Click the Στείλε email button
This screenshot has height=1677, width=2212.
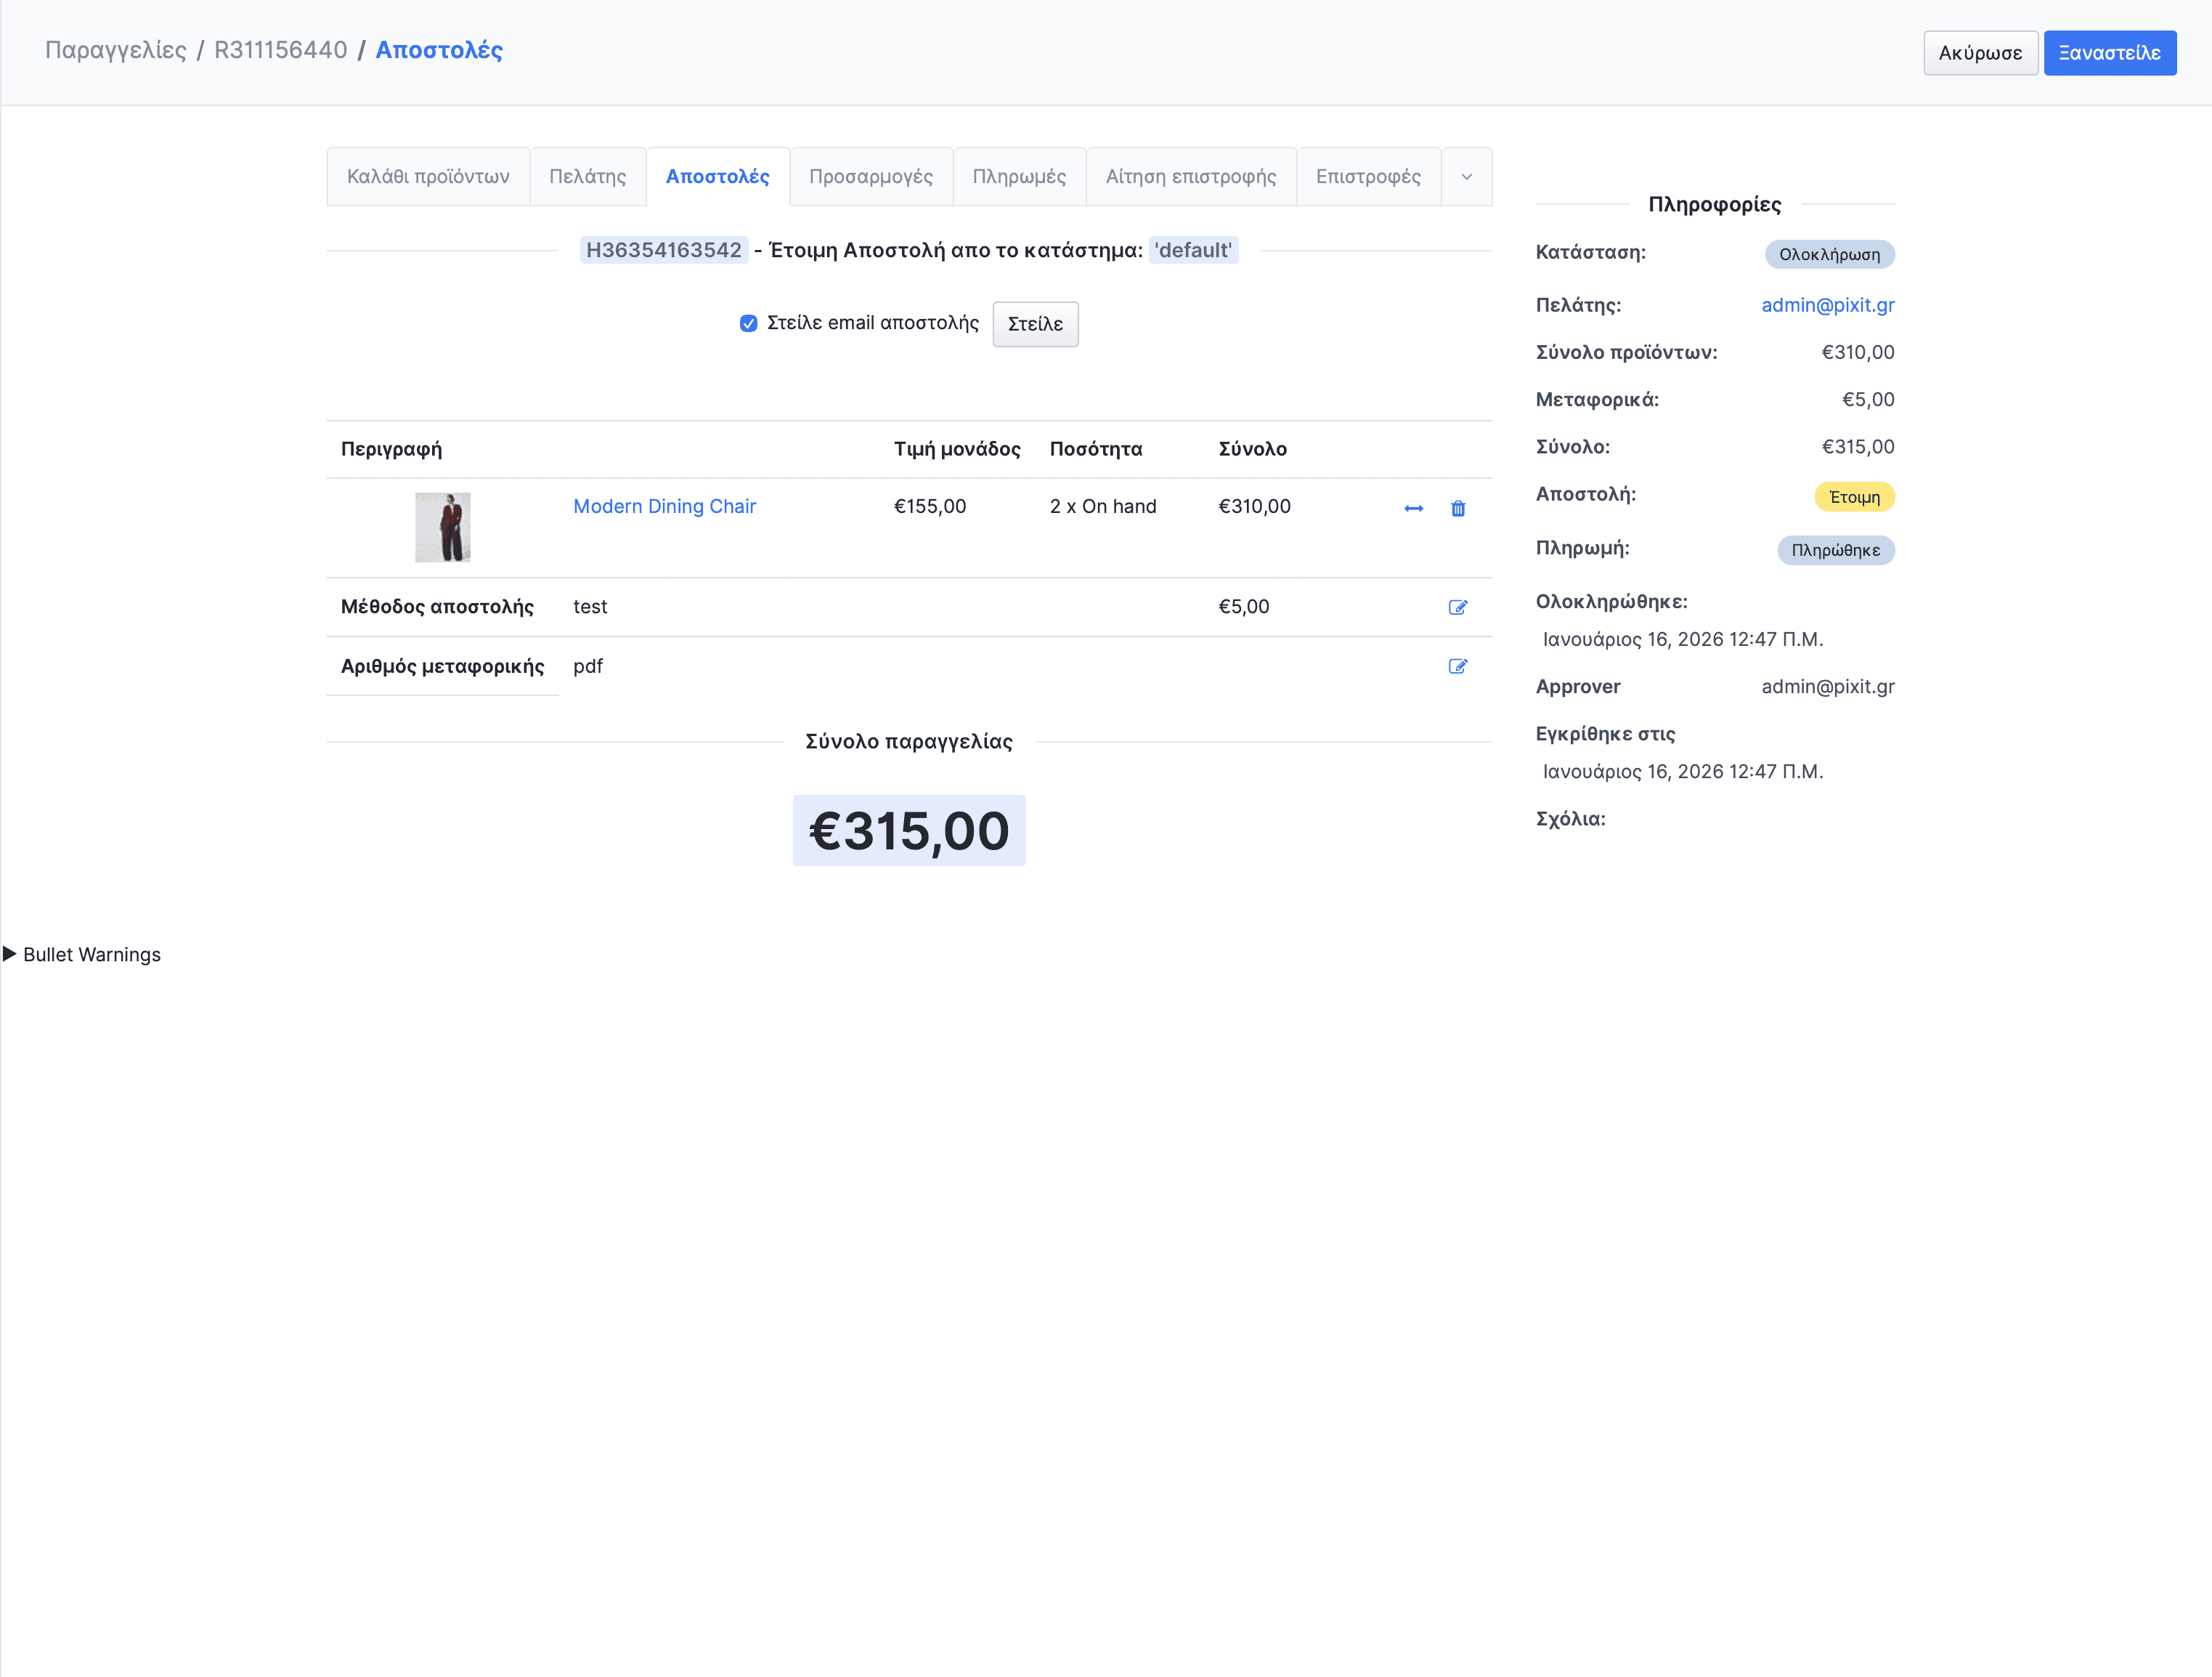click(1035, 324)
